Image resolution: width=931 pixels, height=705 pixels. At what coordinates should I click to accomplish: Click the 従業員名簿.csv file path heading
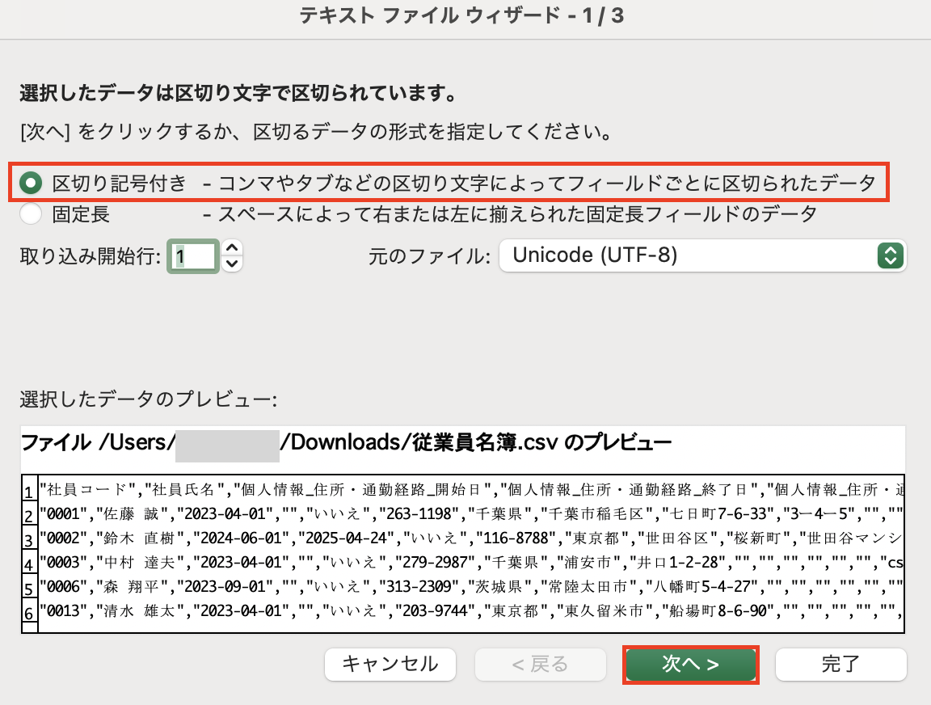(x=345, y=443)
